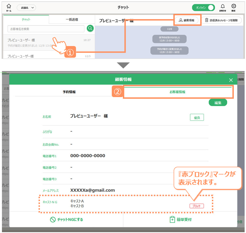The height and width of the screenshot is (233, 246).
Task: Select the チャット tab
Action: point(26,19)
